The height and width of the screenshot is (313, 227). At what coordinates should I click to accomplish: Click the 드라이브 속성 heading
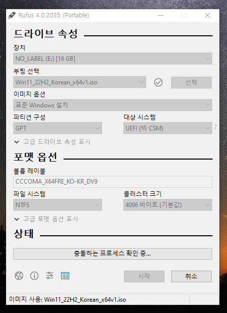(x=46, y=34)
